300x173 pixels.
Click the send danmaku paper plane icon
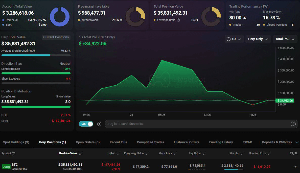pyautogui.click(x=293, y=124)
